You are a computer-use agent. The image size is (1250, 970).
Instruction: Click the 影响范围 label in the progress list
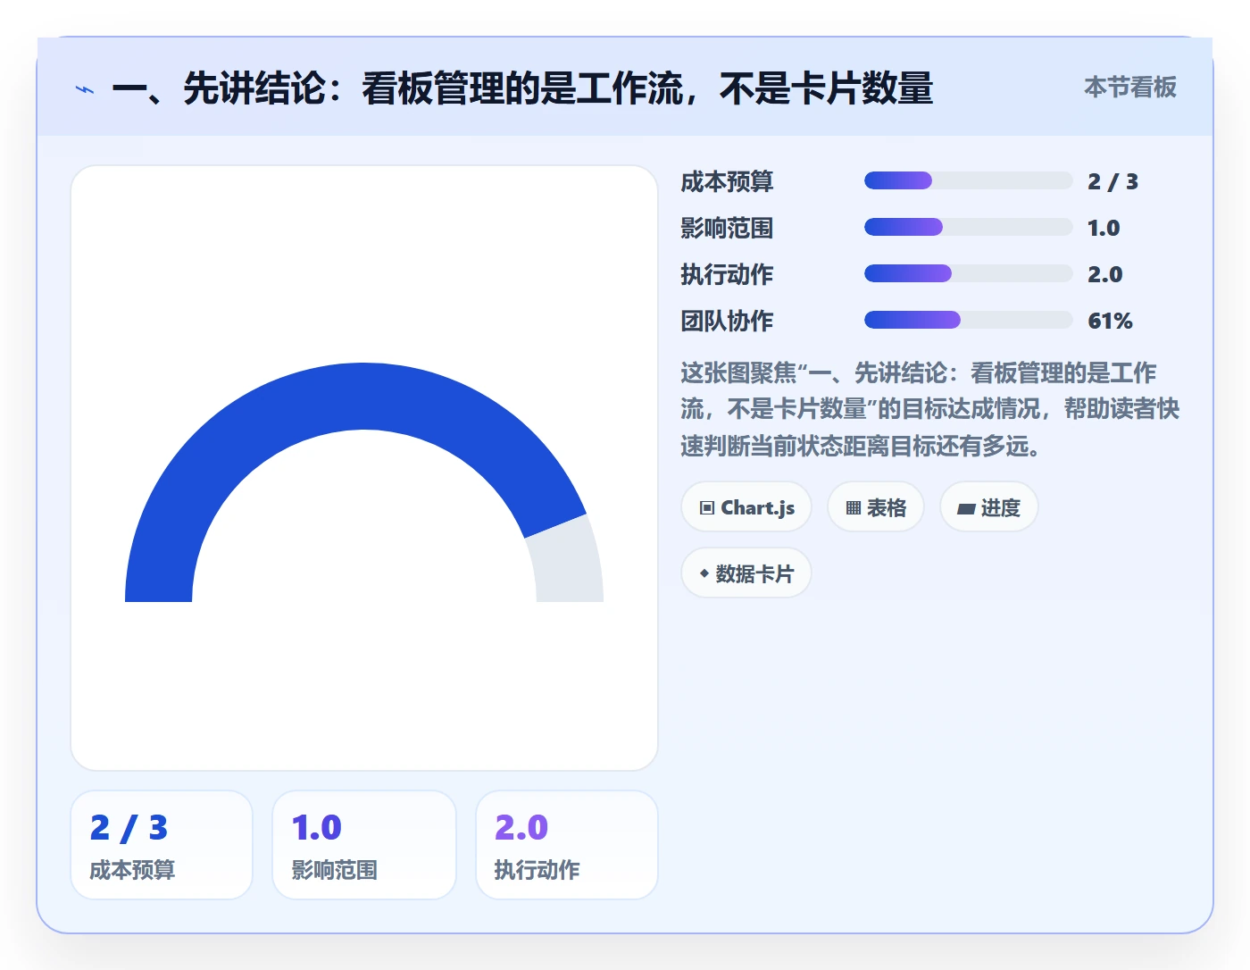(x=727, y=228)
